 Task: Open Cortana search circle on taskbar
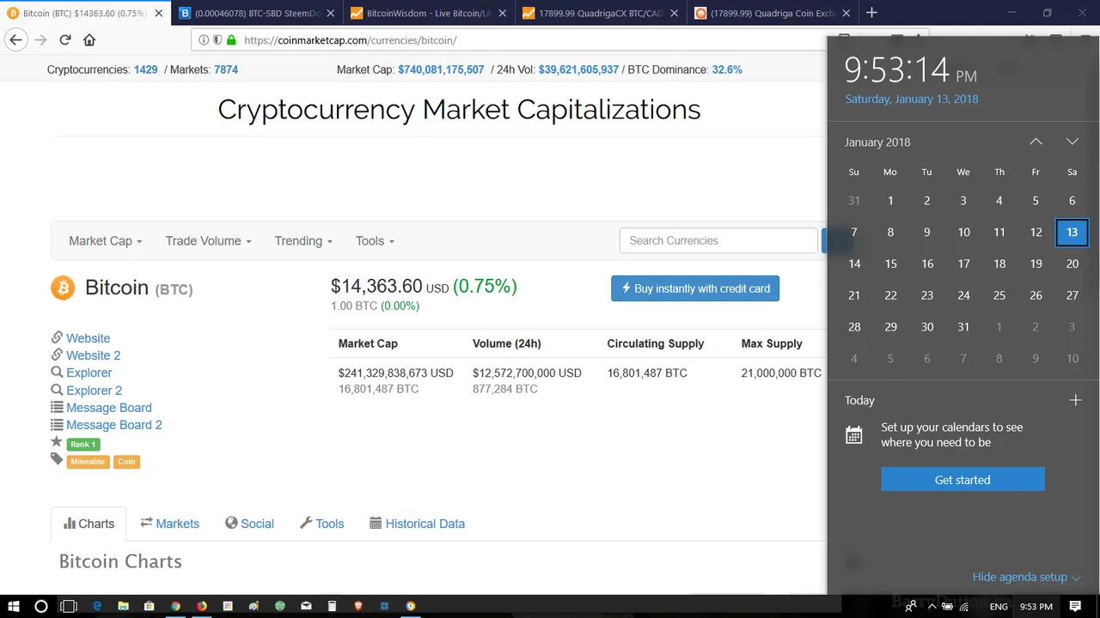40,606
